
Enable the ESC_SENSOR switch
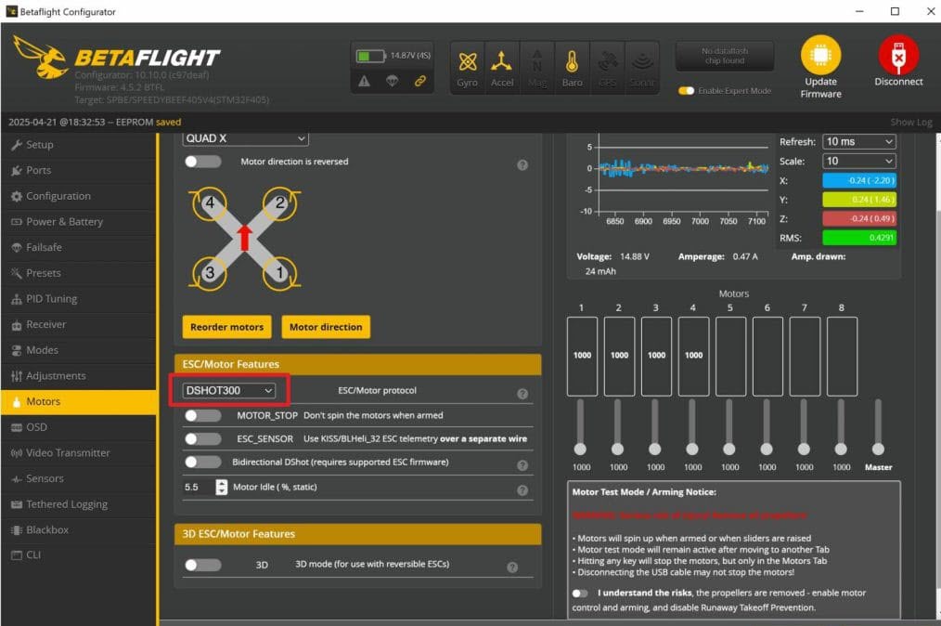coord(203,439)
